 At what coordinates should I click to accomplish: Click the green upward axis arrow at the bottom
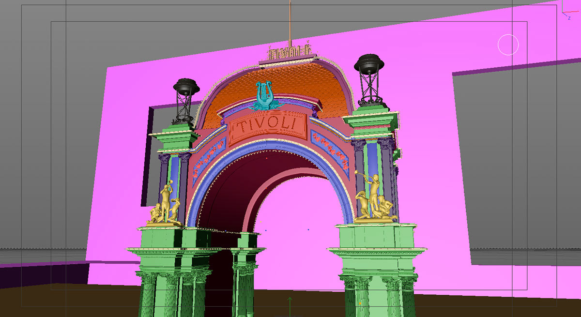290,305
